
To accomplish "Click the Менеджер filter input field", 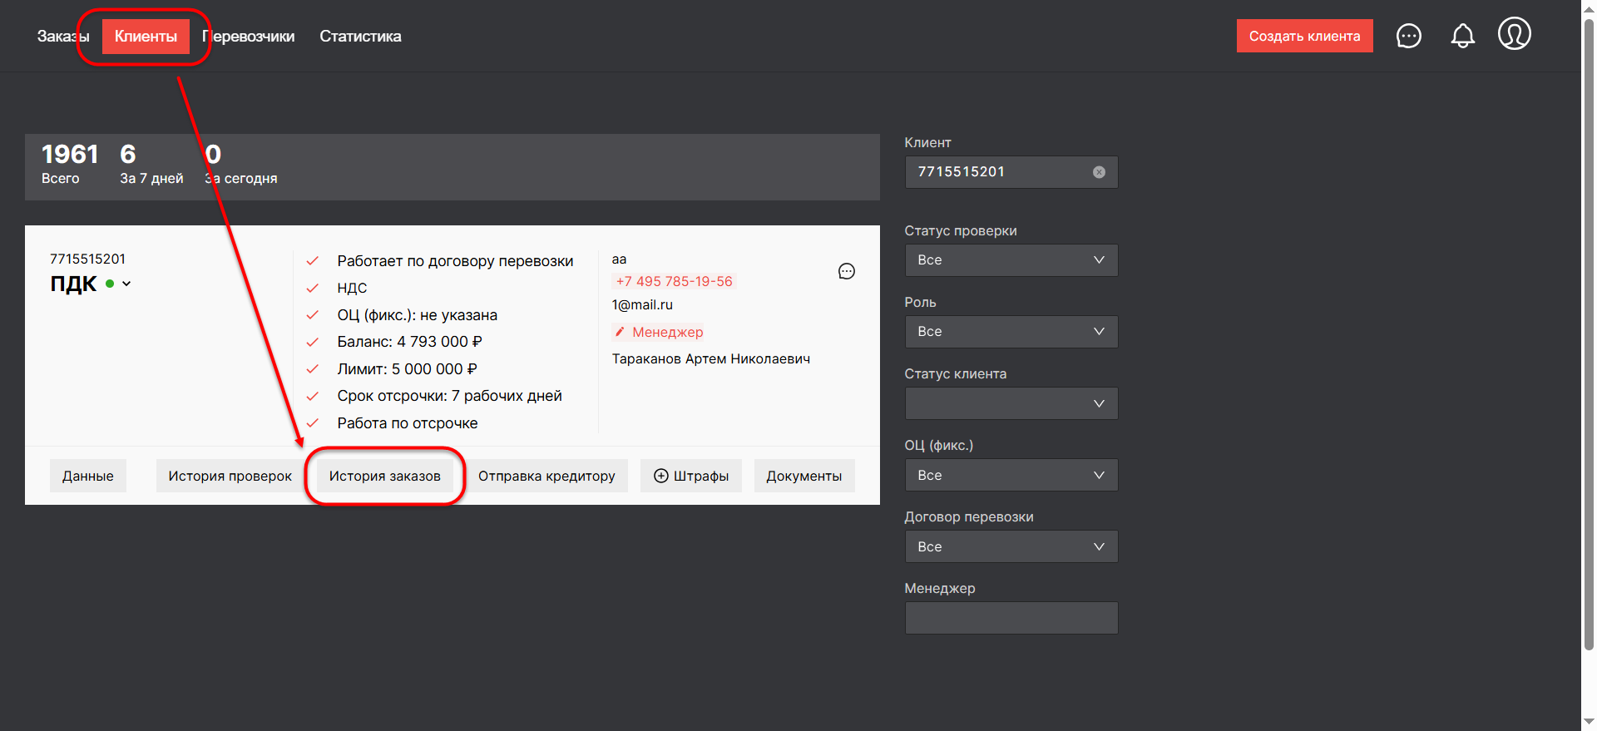I will tap(1011, 618).
